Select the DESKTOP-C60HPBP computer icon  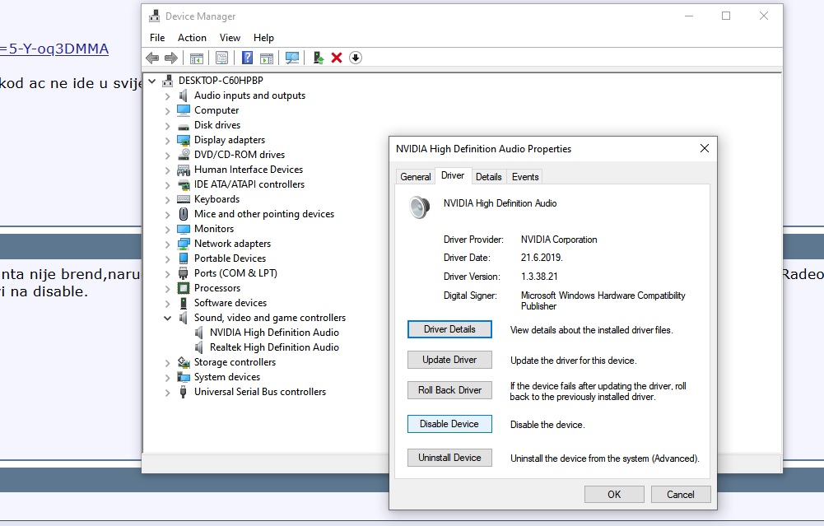click(168, 81)
